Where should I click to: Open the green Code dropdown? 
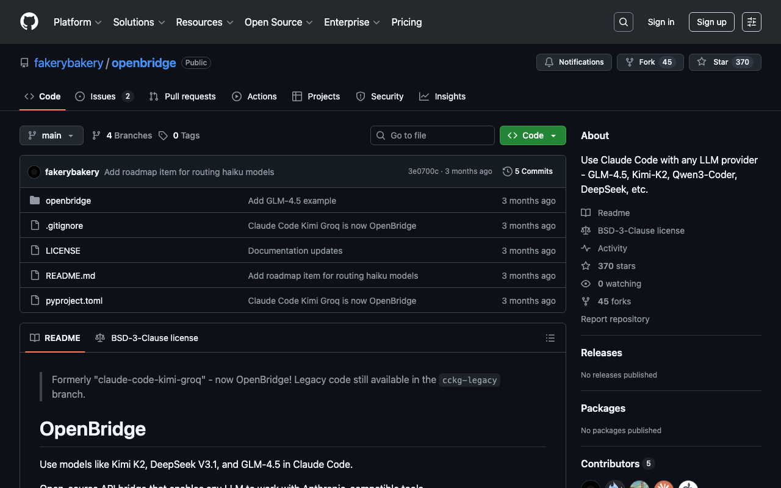[x=532, y=135]
